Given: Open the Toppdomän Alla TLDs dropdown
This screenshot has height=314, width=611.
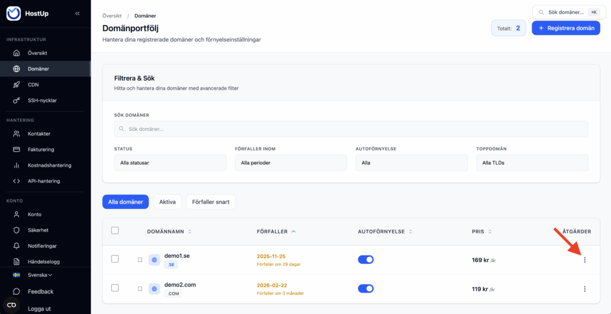Looking at the screenshot, I should [532, 163].
